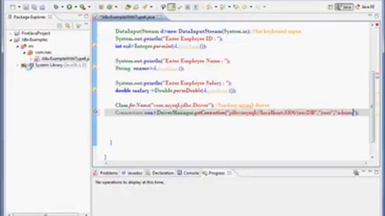Expand the FirstJavaProject tree node
This screenshot has width=385, height=216.
[11, 34]
